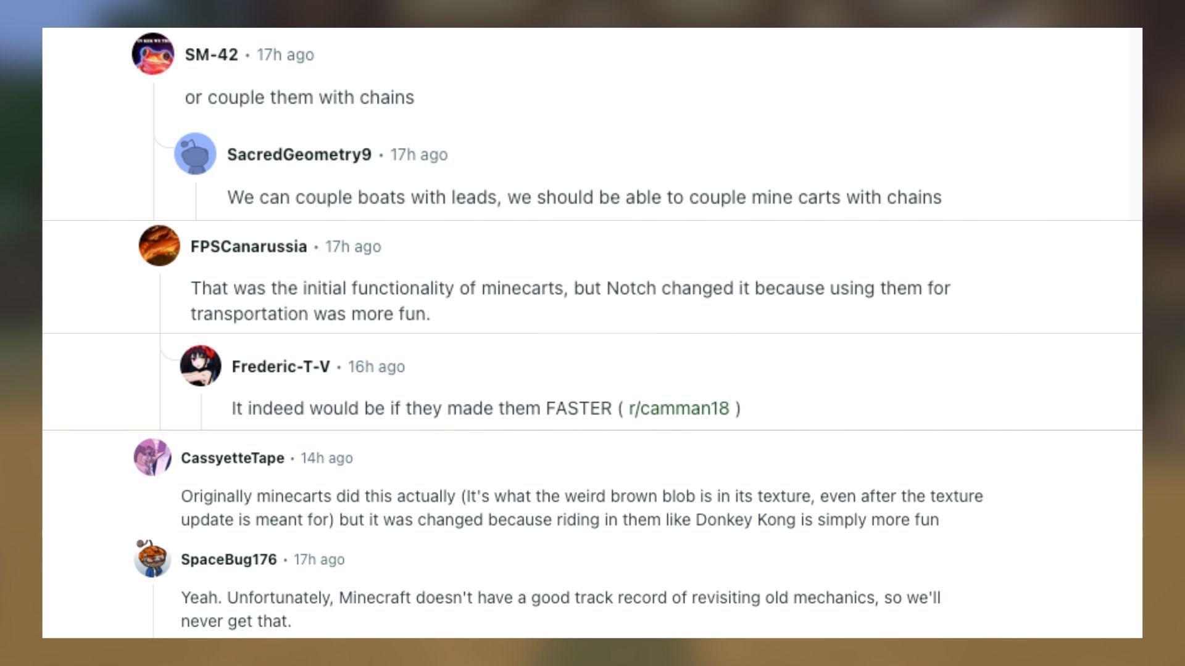The image size is (1185, 666).
Task: Click the "14h ago" timestamp on CassyetteTape's comment
Action: pos(326,458)
